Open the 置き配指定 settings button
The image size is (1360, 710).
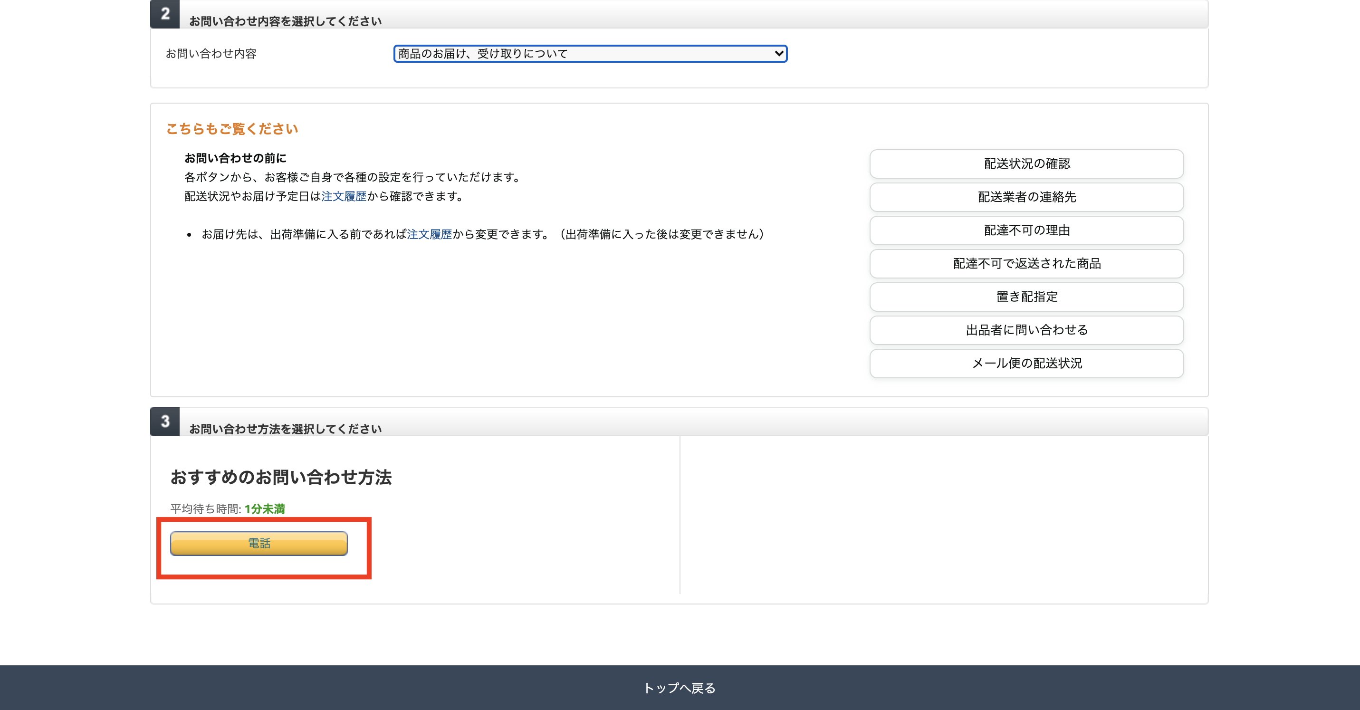click(1026, 297)
